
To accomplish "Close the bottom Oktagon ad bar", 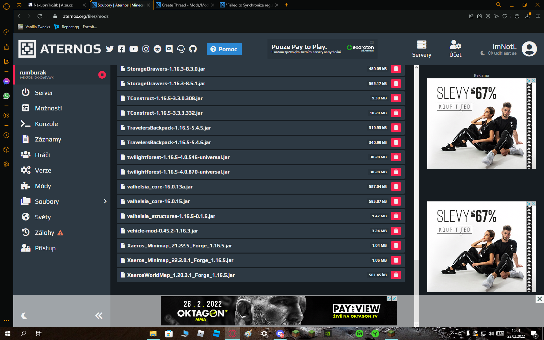I will pos(539,299).
